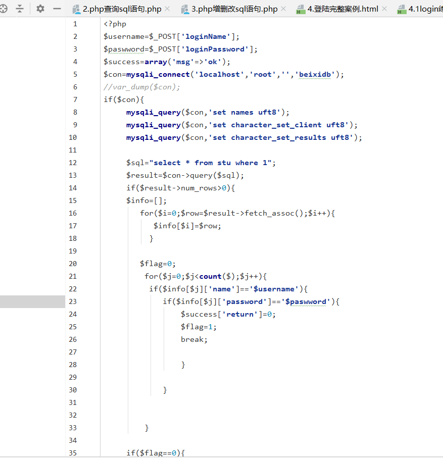The width and height of the screenshot is (443, 458).
Task: Click '$paswword' variable on line 3
Action: (124, 49)
